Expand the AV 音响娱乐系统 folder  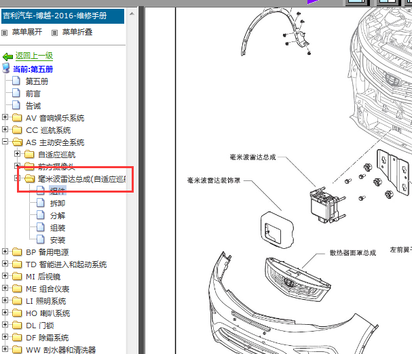point(5,117)
